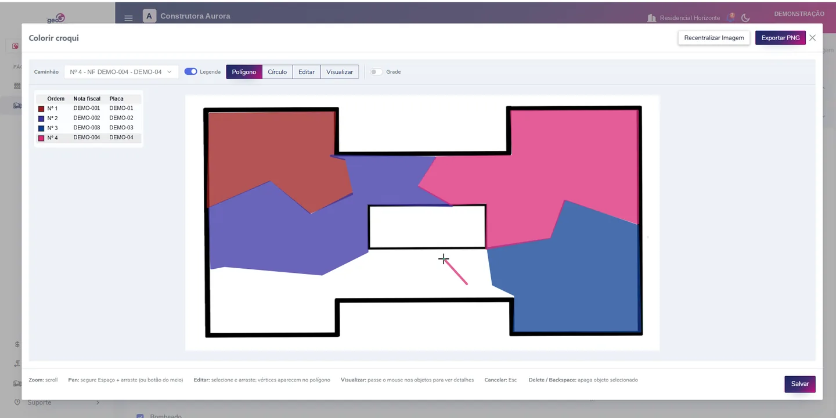Screen dimensions: 836x418
Task: Switch to Editar mode
Action: [x=307, y=72]
